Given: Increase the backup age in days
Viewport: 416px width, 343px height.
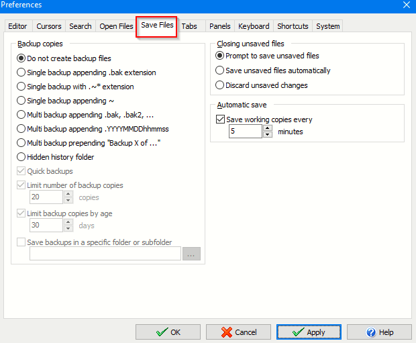Looking at the screenshot, I should (x=68, y=222).
